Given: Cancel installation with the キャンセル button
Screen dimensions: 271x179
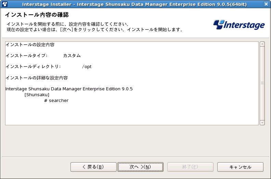Looking at the screenshot, I should click(x=240, y=167).
